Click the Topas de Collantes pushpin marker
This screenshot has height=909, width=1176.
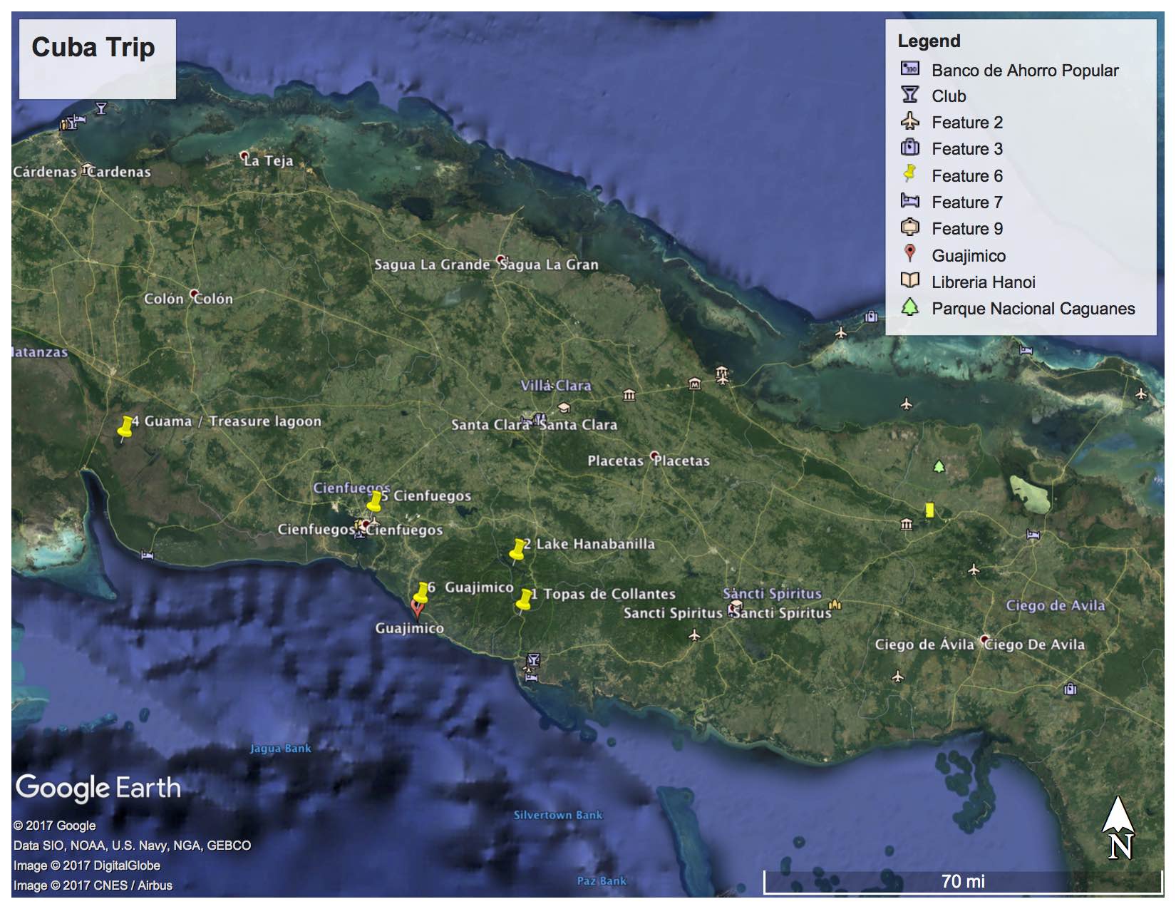click(x=525, y=599)
